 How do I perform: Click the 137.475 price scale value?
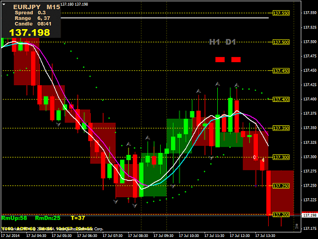click(310, 56)
